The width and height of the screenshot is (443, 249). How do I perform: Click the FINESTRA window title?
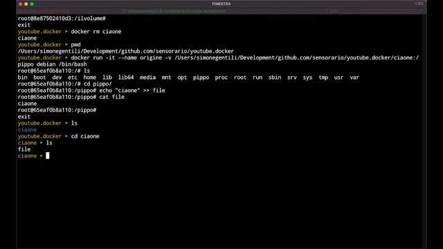221,4
